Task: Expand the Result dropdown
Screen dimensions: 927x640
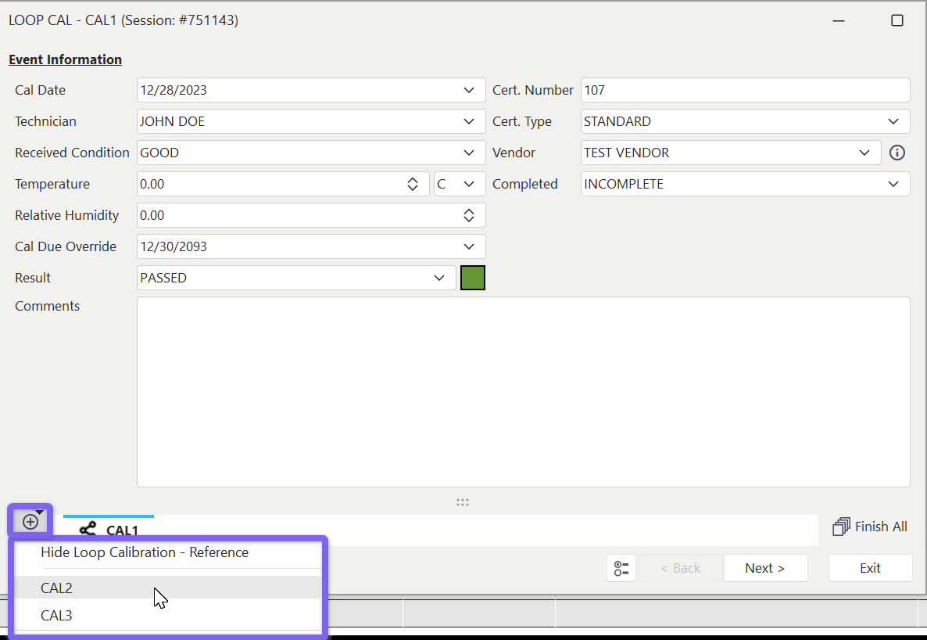Action: 438,278
